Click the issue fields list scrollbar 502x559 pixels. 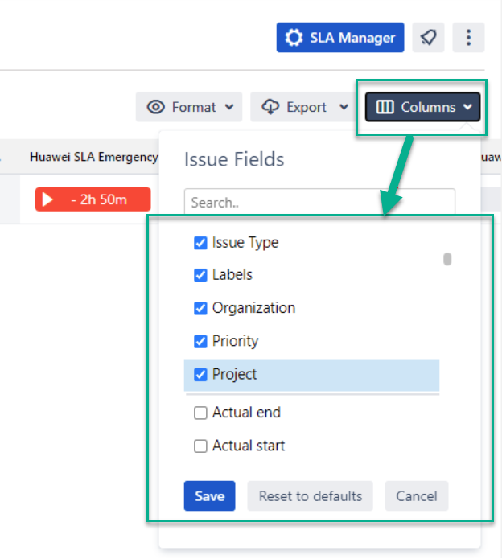(447, 259)
